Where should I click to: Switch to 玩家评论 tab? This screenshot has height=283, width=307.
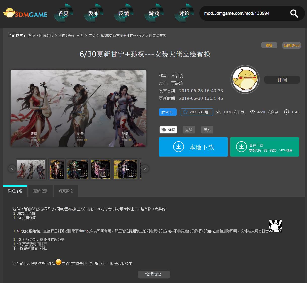pos(66,191)
